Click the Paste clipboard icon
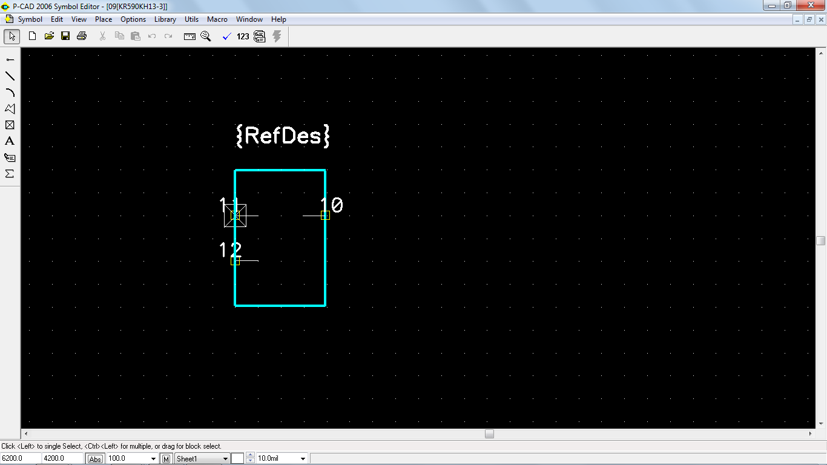The image size is (827, 465). (x=136, y=36)
